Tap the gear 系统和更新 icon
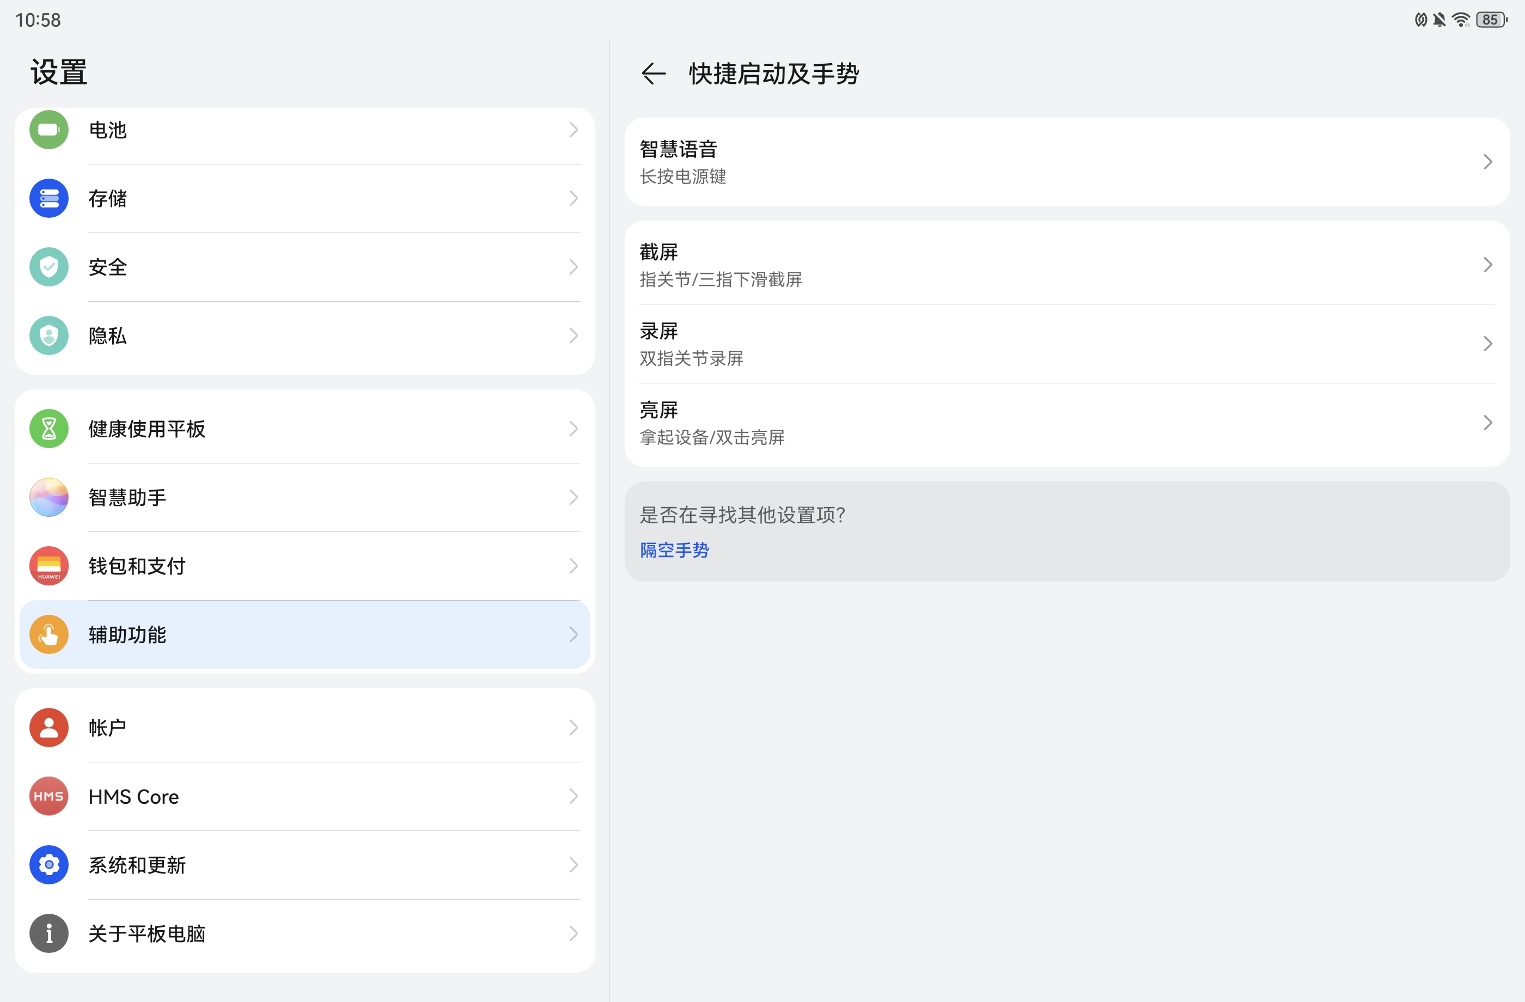 [48, 865]
